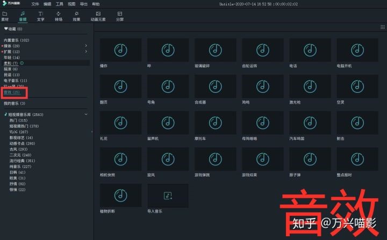Select 短视频热门 (378) category
This screenshot has height=240, width=387.
pos(24,126)
